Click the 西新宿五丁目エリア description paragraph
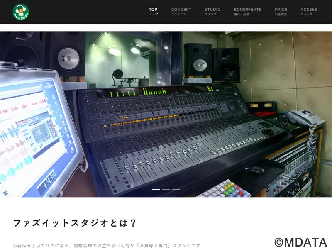 tap(107, 246)
